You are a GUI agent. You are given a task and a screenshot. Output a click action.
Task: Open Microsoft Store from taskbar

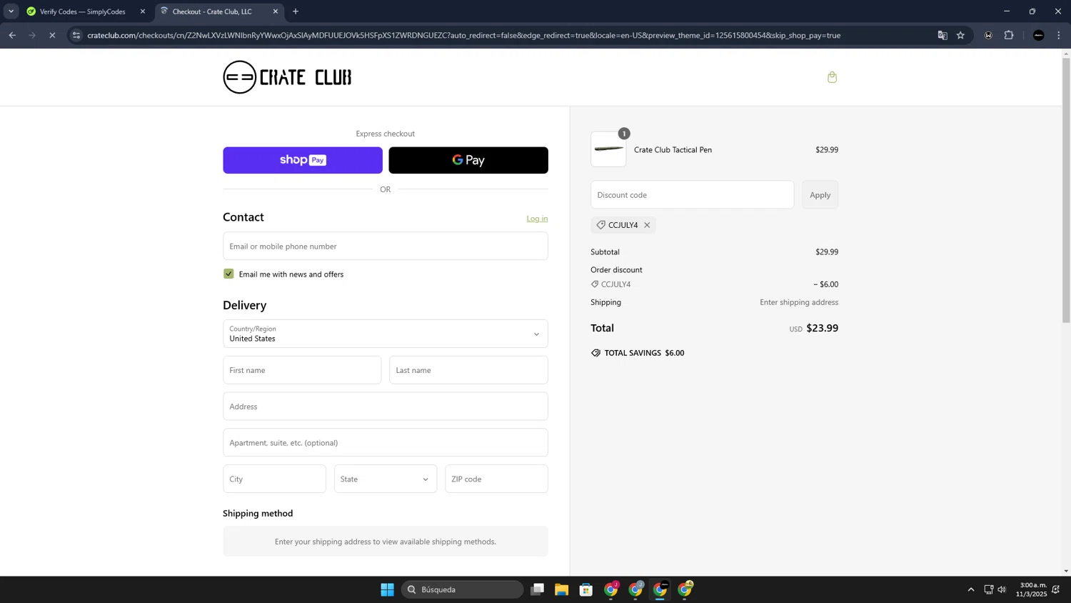tap(586, 589)
